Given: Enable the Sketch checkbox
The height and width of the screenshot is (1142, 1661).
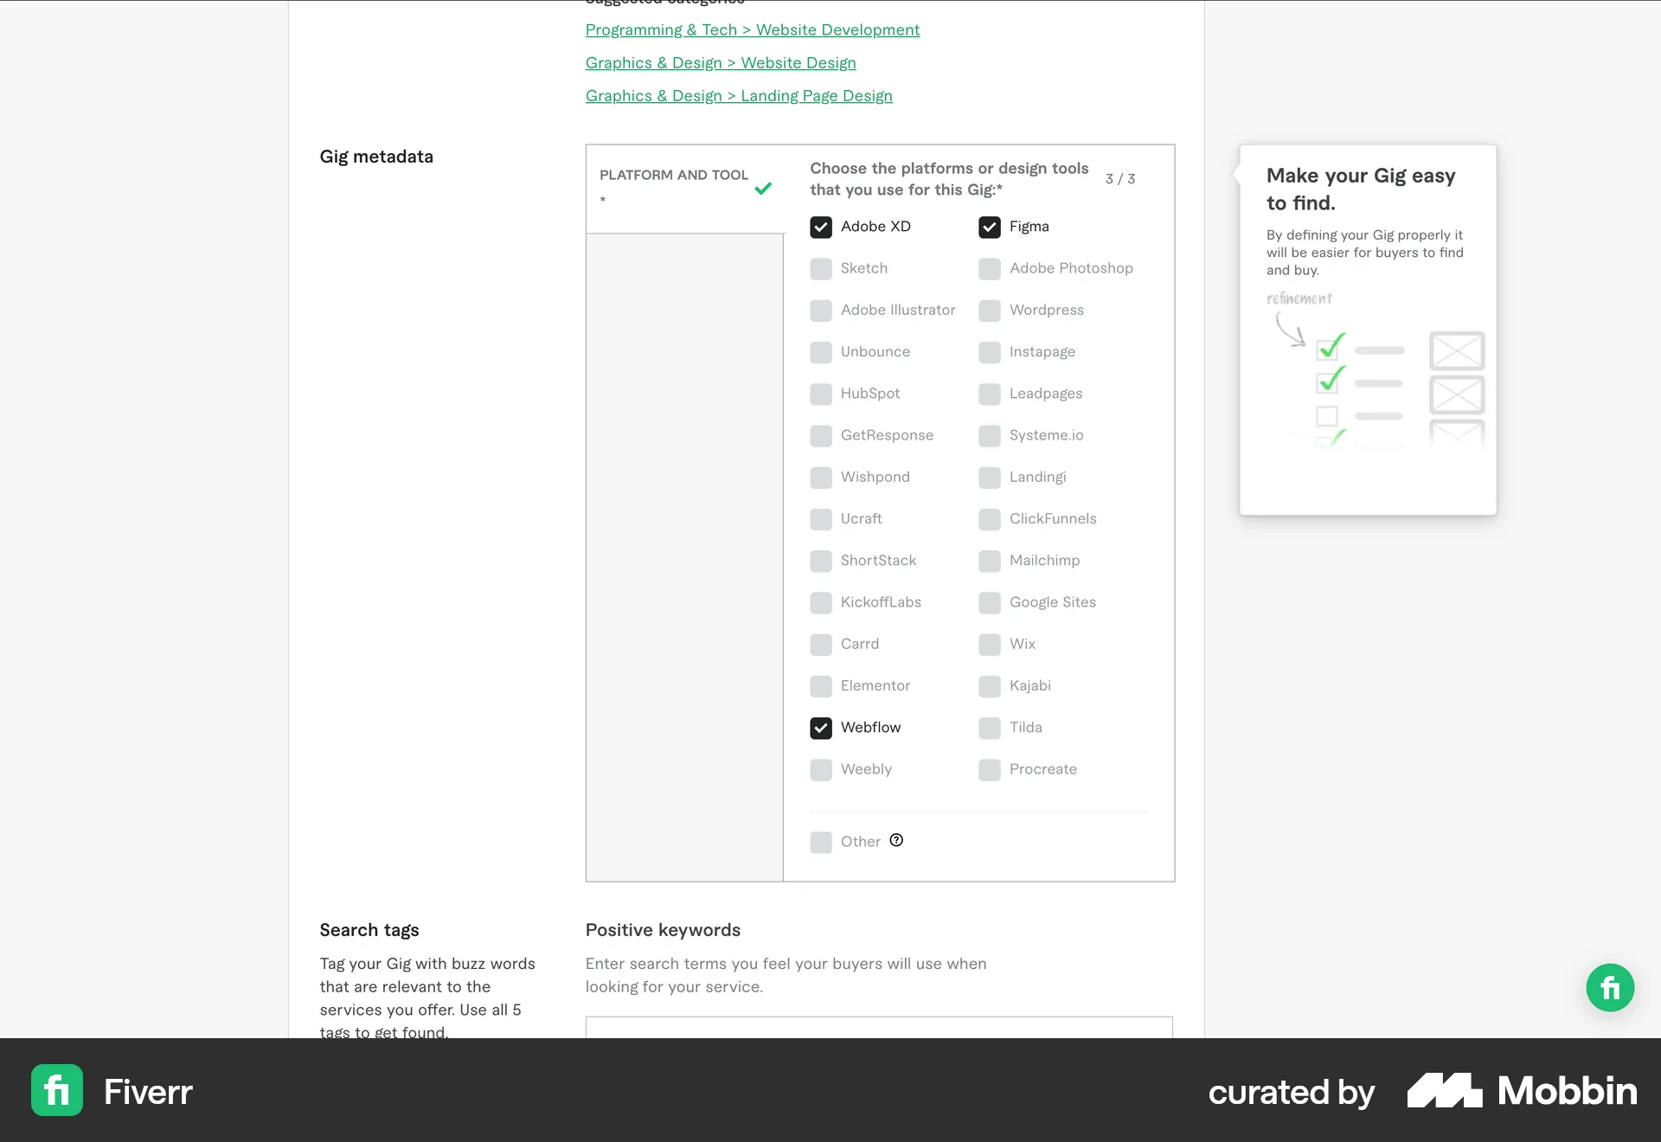Looking at the screenshot, I should 820,268.
